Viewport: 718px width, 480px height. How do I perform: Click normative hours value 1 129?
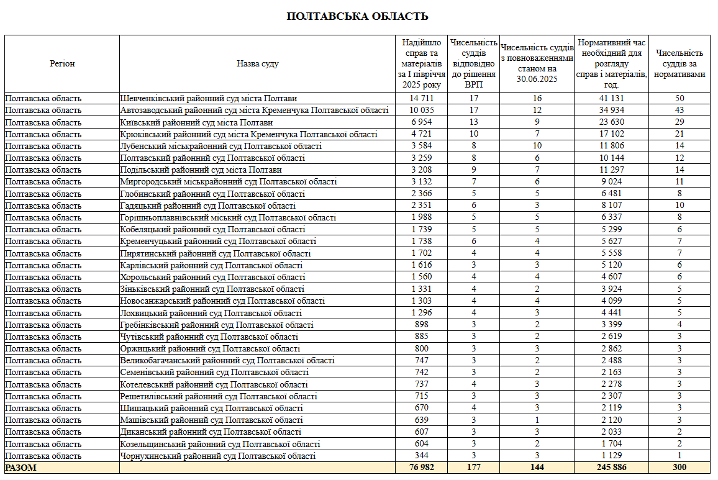point(611,456)
